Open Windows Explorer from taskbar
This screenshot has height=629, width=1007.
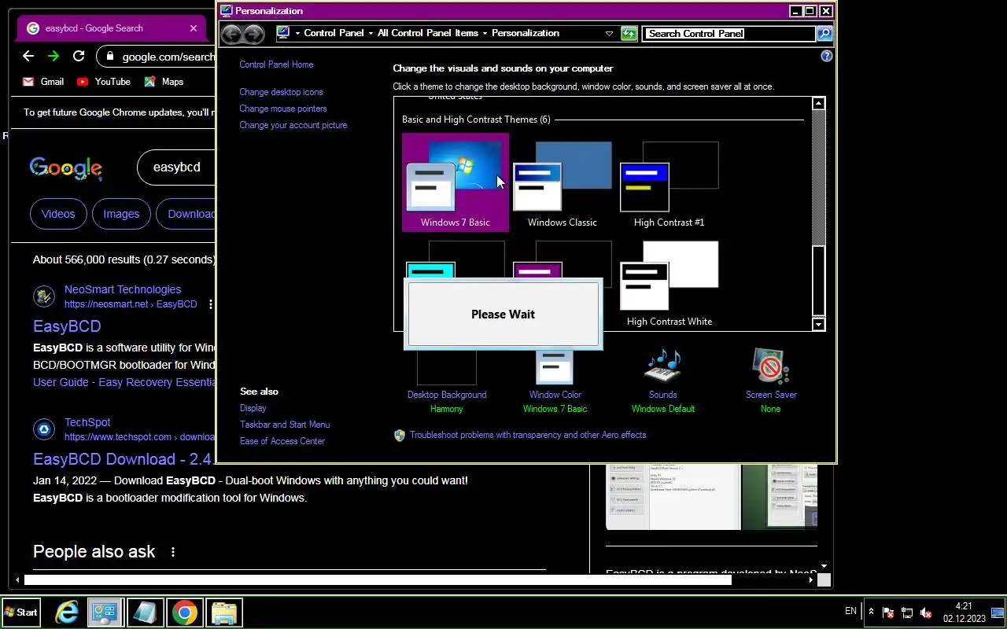click(x=224, y=612)
